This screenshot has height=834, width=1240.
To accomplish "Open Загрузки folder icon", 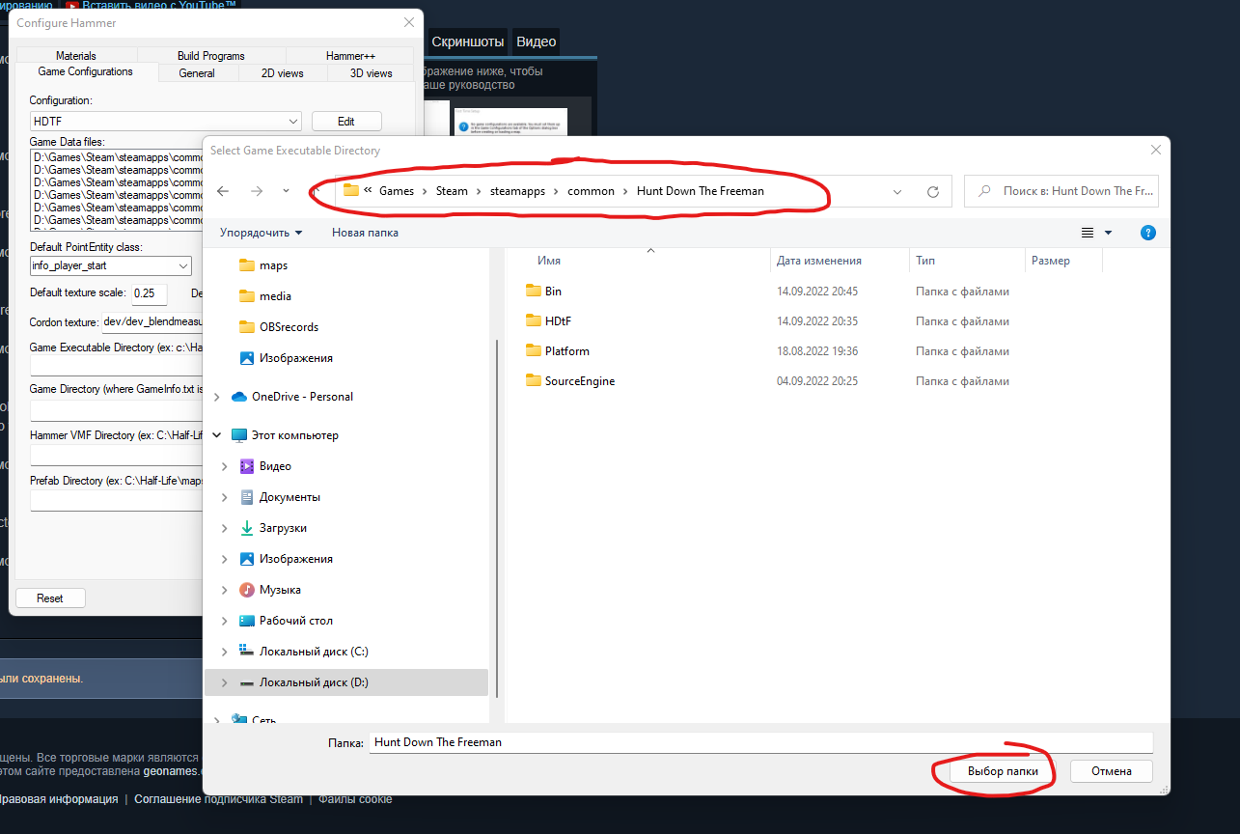I will coord(246,528).
